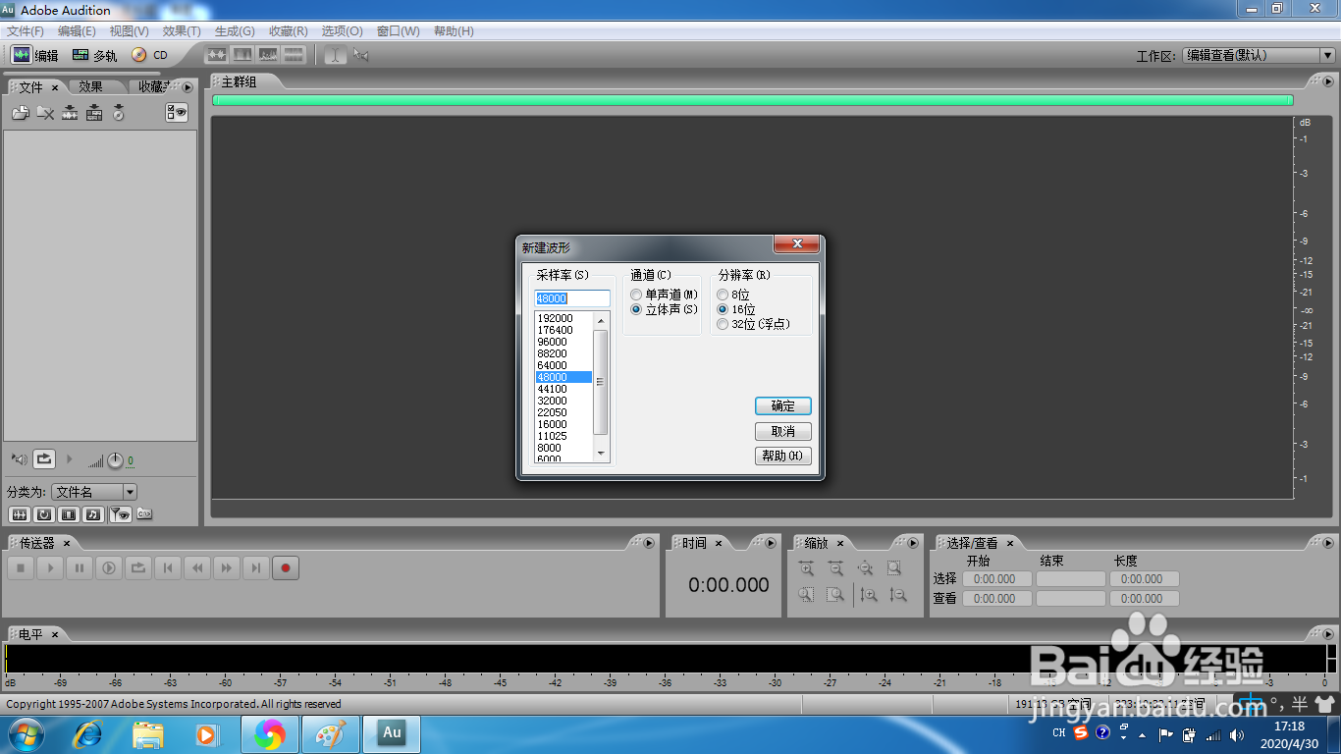This screenshot has width=1341, height=754.
Task: Select 单声道 (Mono) radio button
Action: tap(636, 295)
